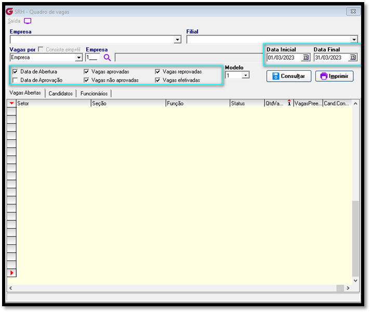Open the Data Inicial calendar picker
The image size is (371, 313).
(x=306, y=57)
